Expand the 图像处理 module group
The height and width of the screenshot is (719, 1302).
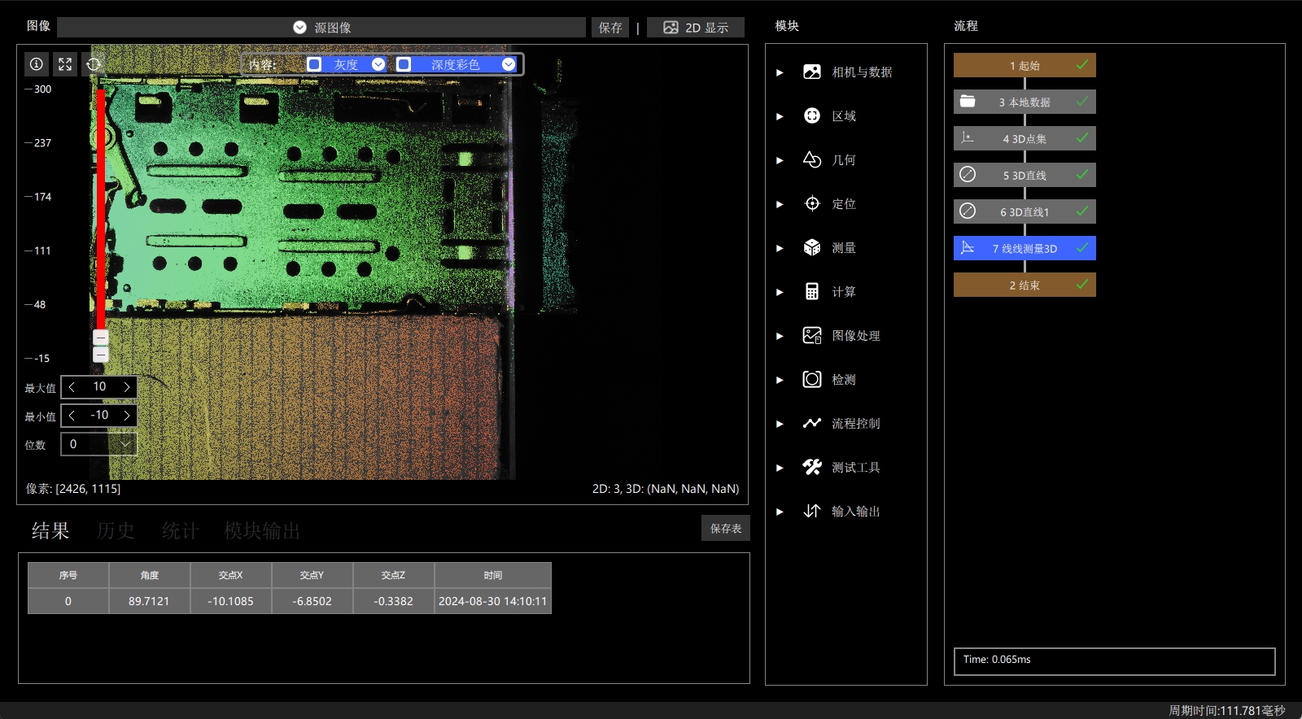[x=780, y=336]
